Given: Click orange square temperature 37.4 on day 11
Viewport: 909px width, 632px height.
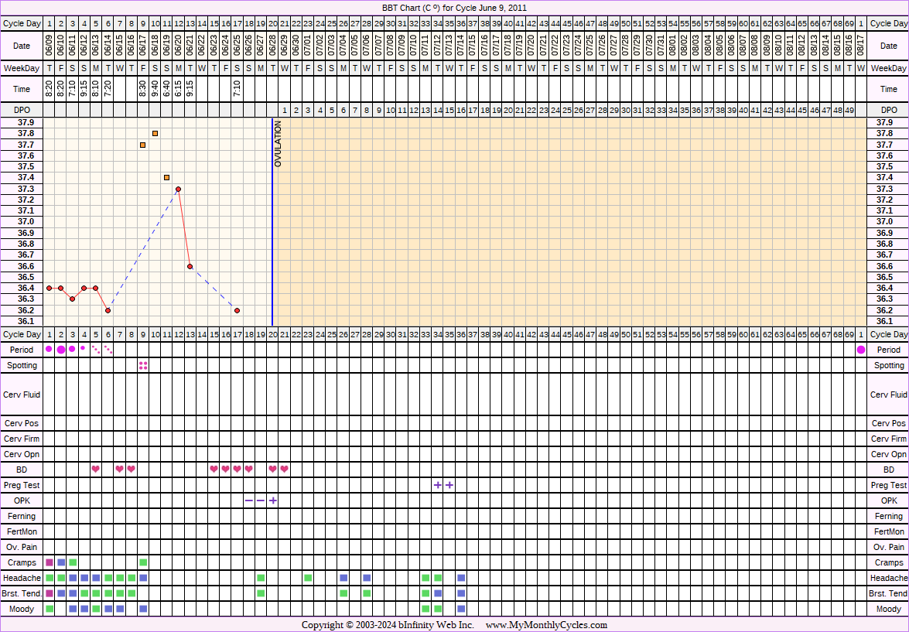Looking at the screenshot, I should [166, 177].
